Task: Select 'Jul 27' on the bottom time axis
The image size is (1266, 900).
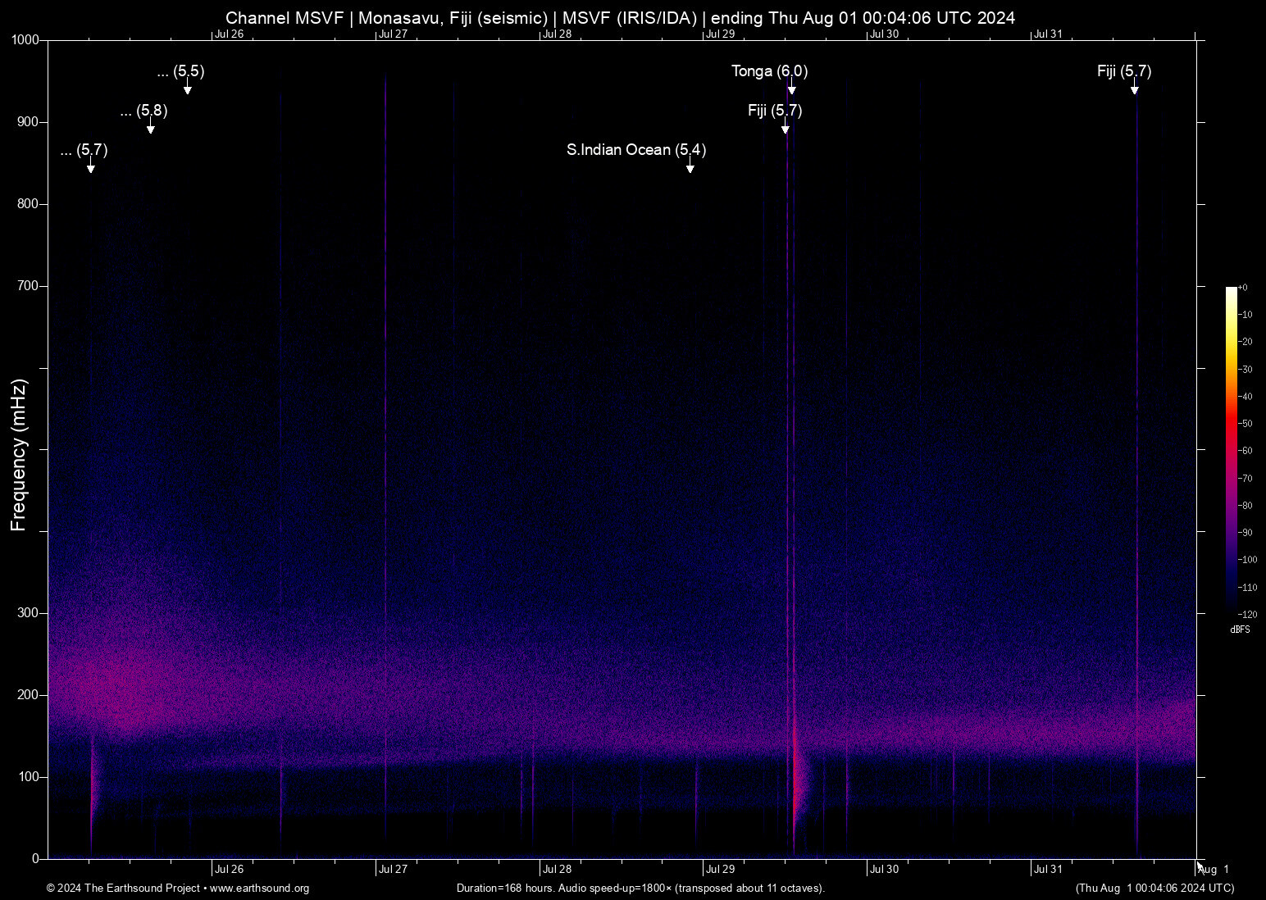Action: coord(393,870)
